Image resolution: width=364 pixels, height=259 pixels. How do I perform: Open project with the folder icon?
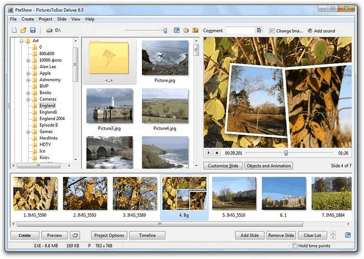coord(23,30)
